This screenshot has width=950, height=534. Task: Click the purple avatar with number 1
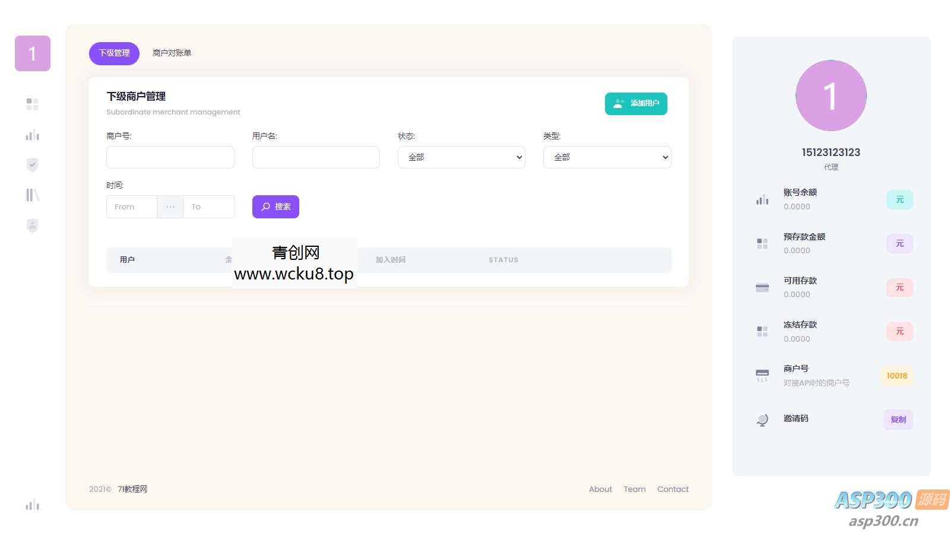pyautogui.click(x=831, y=95)
